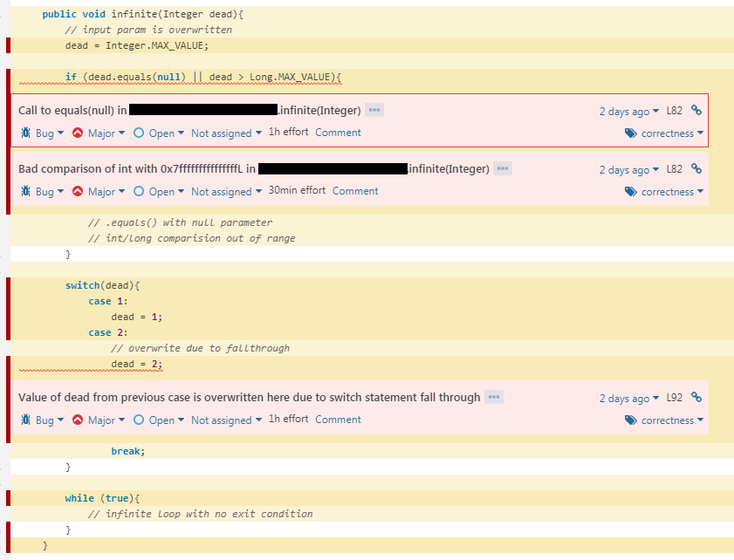Select issue title 'Call to equals(null) in'
Image resolution: width=734 pixels, height=560 pixels.
[x=72, y=111]
